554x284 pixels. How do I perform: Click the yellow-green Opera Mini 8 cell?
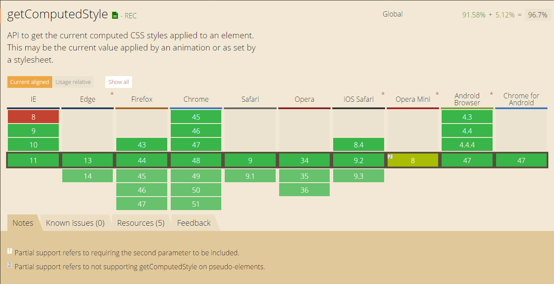(413, 160)
